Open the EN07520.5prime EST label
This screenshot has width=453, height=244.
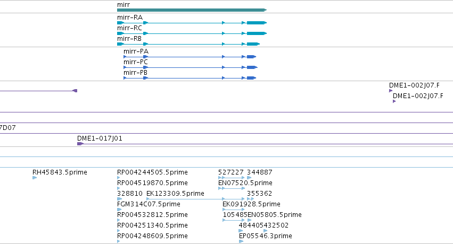pos(245,183)
